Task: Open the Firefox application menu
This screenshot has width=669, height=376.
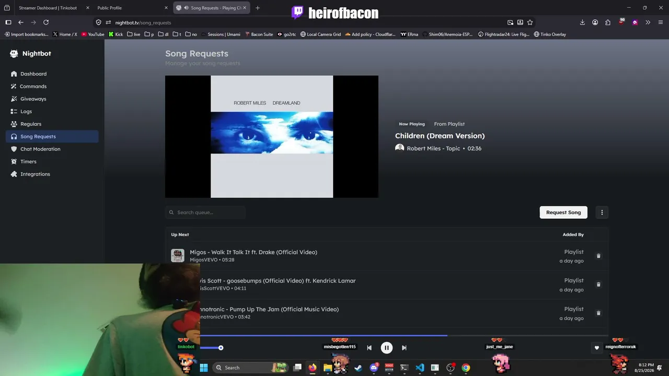Action: coord(661,22)
